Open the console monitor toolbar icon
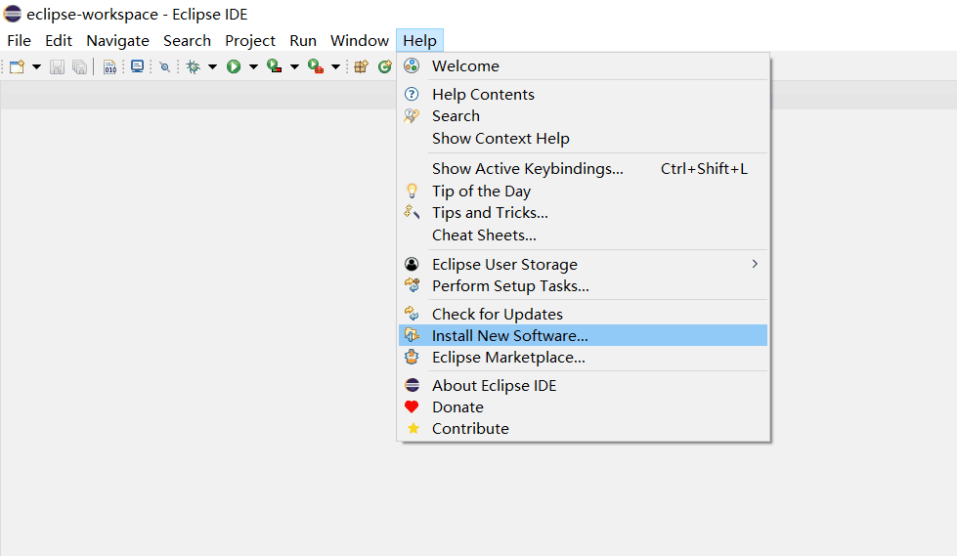This screenshot has width=957, height=556. (138, 66)
